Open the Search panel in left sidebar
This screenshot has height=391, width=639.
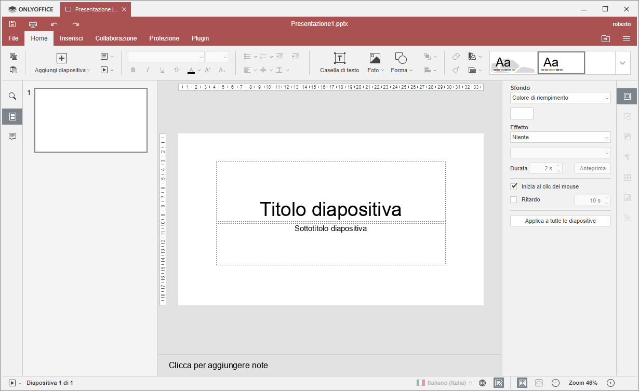[12, 96]
